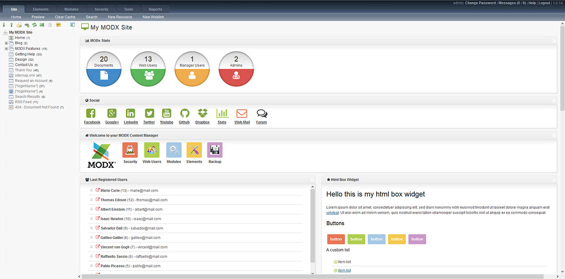
Task: Click the Change Password link
Action: [480, 3]
